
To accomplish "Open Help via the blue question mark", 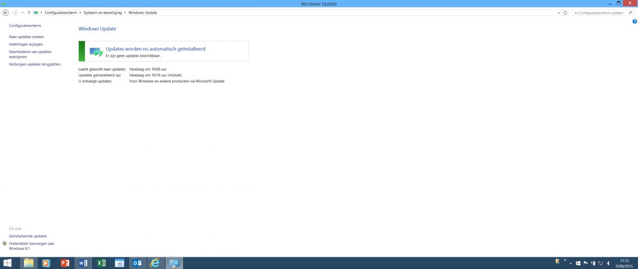I will click(634, 22).
